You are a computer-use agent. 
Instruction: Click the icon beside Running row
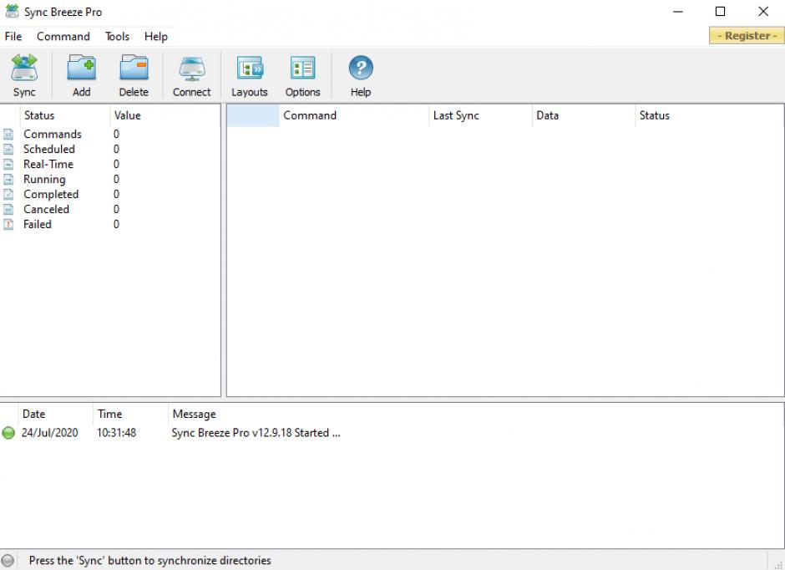coord(8,180)
